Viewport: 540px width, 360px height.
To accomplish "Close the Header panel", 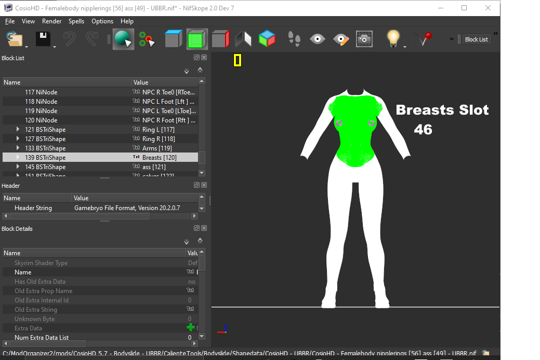I will [204, 185].
